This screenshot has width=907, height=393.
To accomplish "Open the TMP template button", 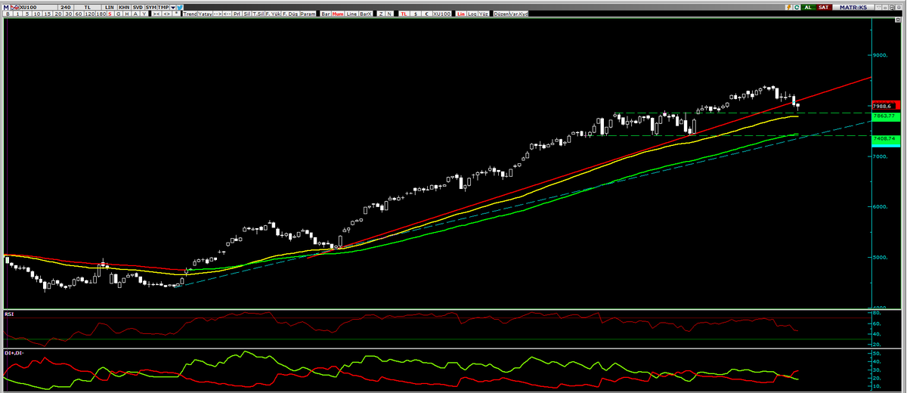I will click(163, 7).
